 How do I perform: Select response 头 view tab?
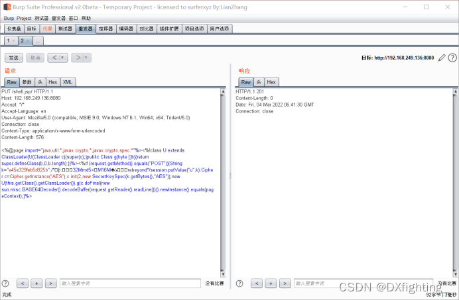(x=259, y=82)
